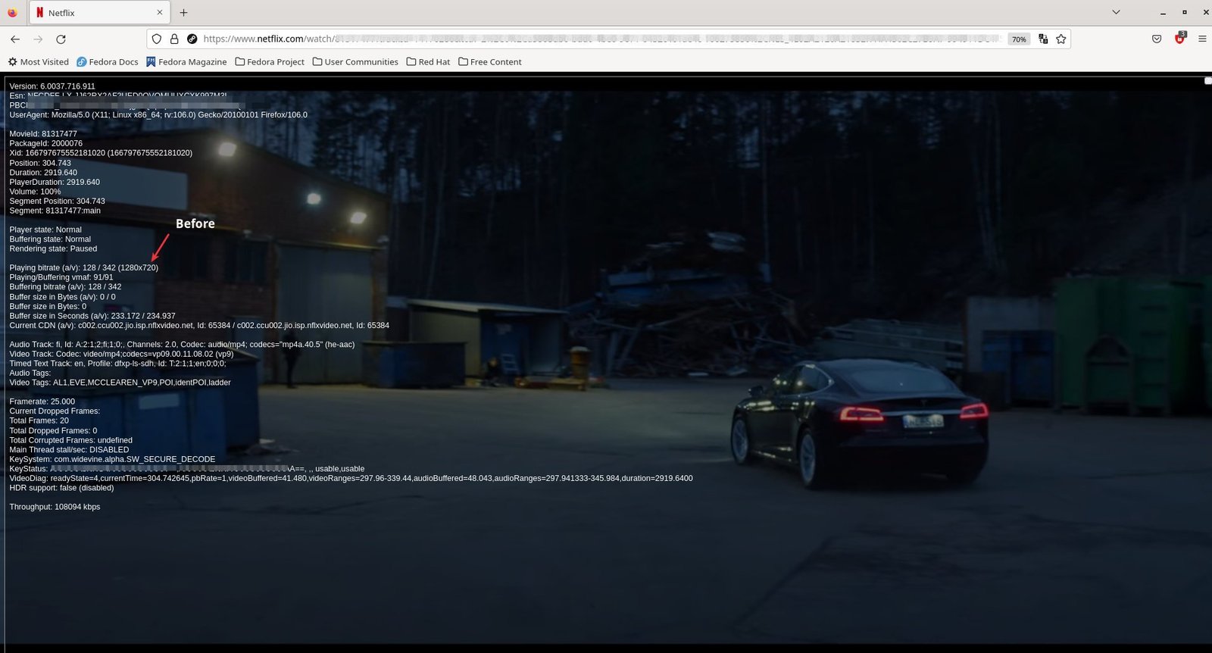This screenshot has height=653, width=1212.
Task: Close the stats overlay with corner button
Action: (x=1207, y=80)
